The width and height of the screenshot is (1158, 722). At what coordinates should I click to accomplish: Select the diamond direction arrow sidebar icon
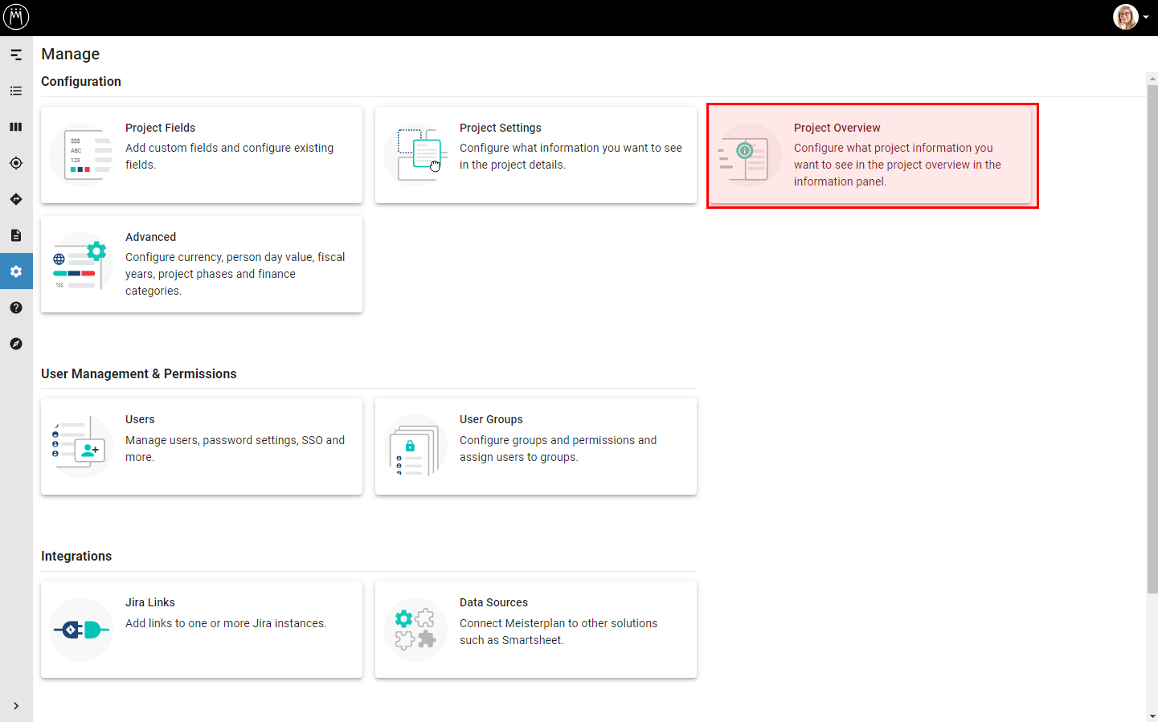coord(16,199)
